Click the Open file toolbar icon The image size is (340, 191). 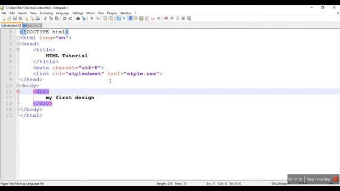point(9,19)
